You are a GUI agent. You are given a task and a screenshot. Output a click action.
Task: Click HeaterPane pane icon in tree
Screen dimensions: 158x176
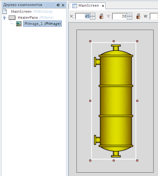tap(12, 18)
